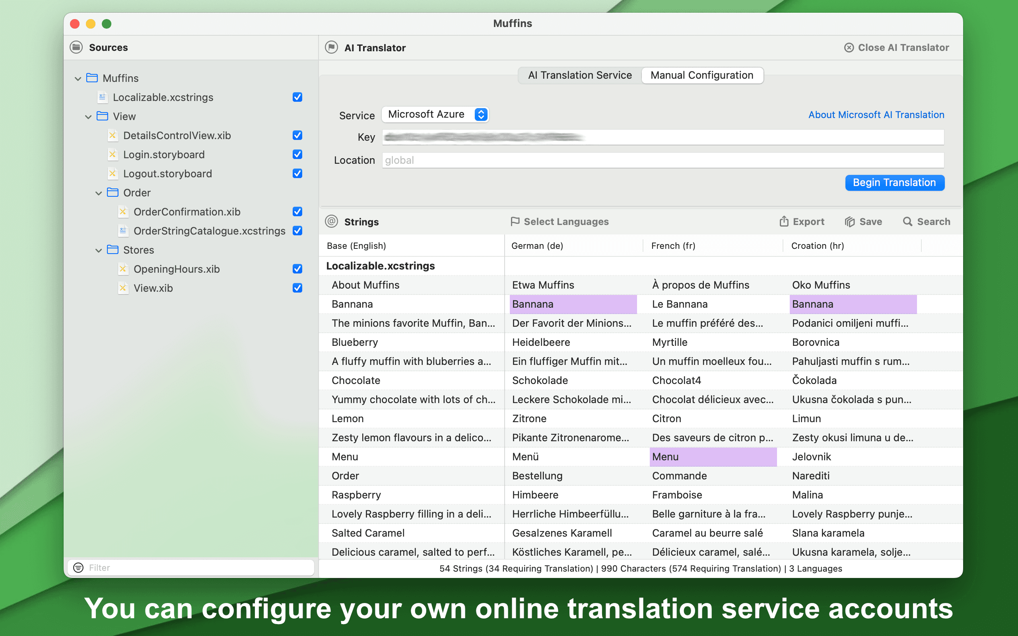Select highlighted Croatian Bannana cell

click(853, 304)
